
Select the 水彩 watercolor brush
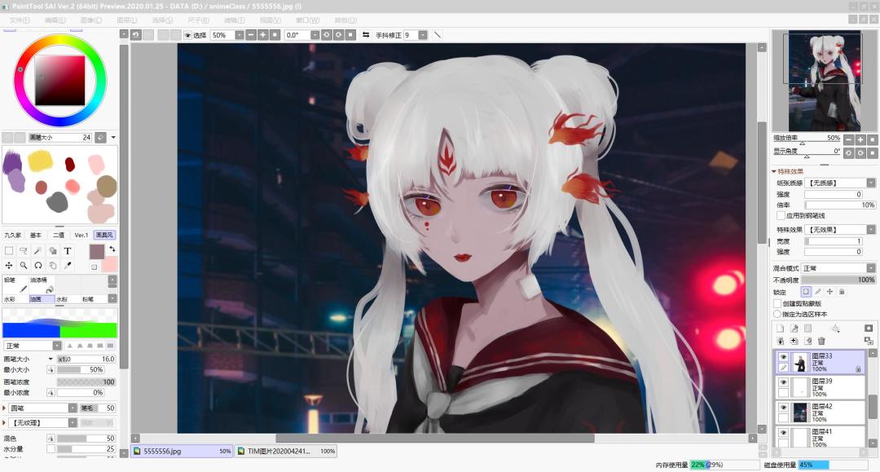15,299
